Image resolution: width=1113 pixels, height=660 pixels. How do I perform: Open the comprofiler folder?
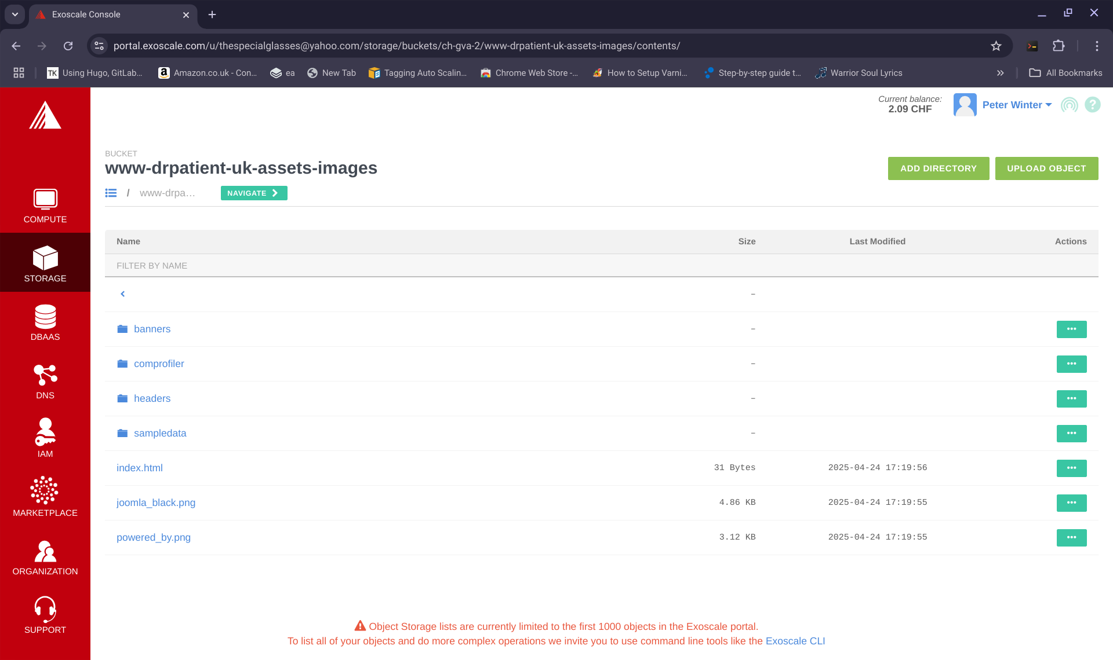[159, 364]
